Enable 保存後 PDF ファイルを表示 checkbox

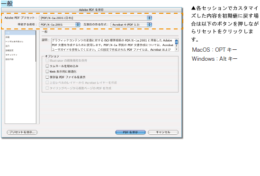click(x=47, y=77)
